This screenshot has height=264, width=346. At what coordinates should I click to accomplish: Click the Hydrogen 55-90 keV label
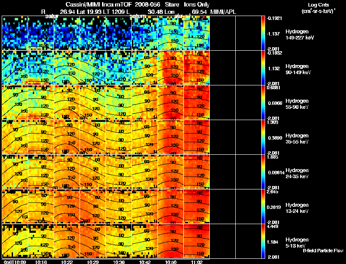pos(297,104)
